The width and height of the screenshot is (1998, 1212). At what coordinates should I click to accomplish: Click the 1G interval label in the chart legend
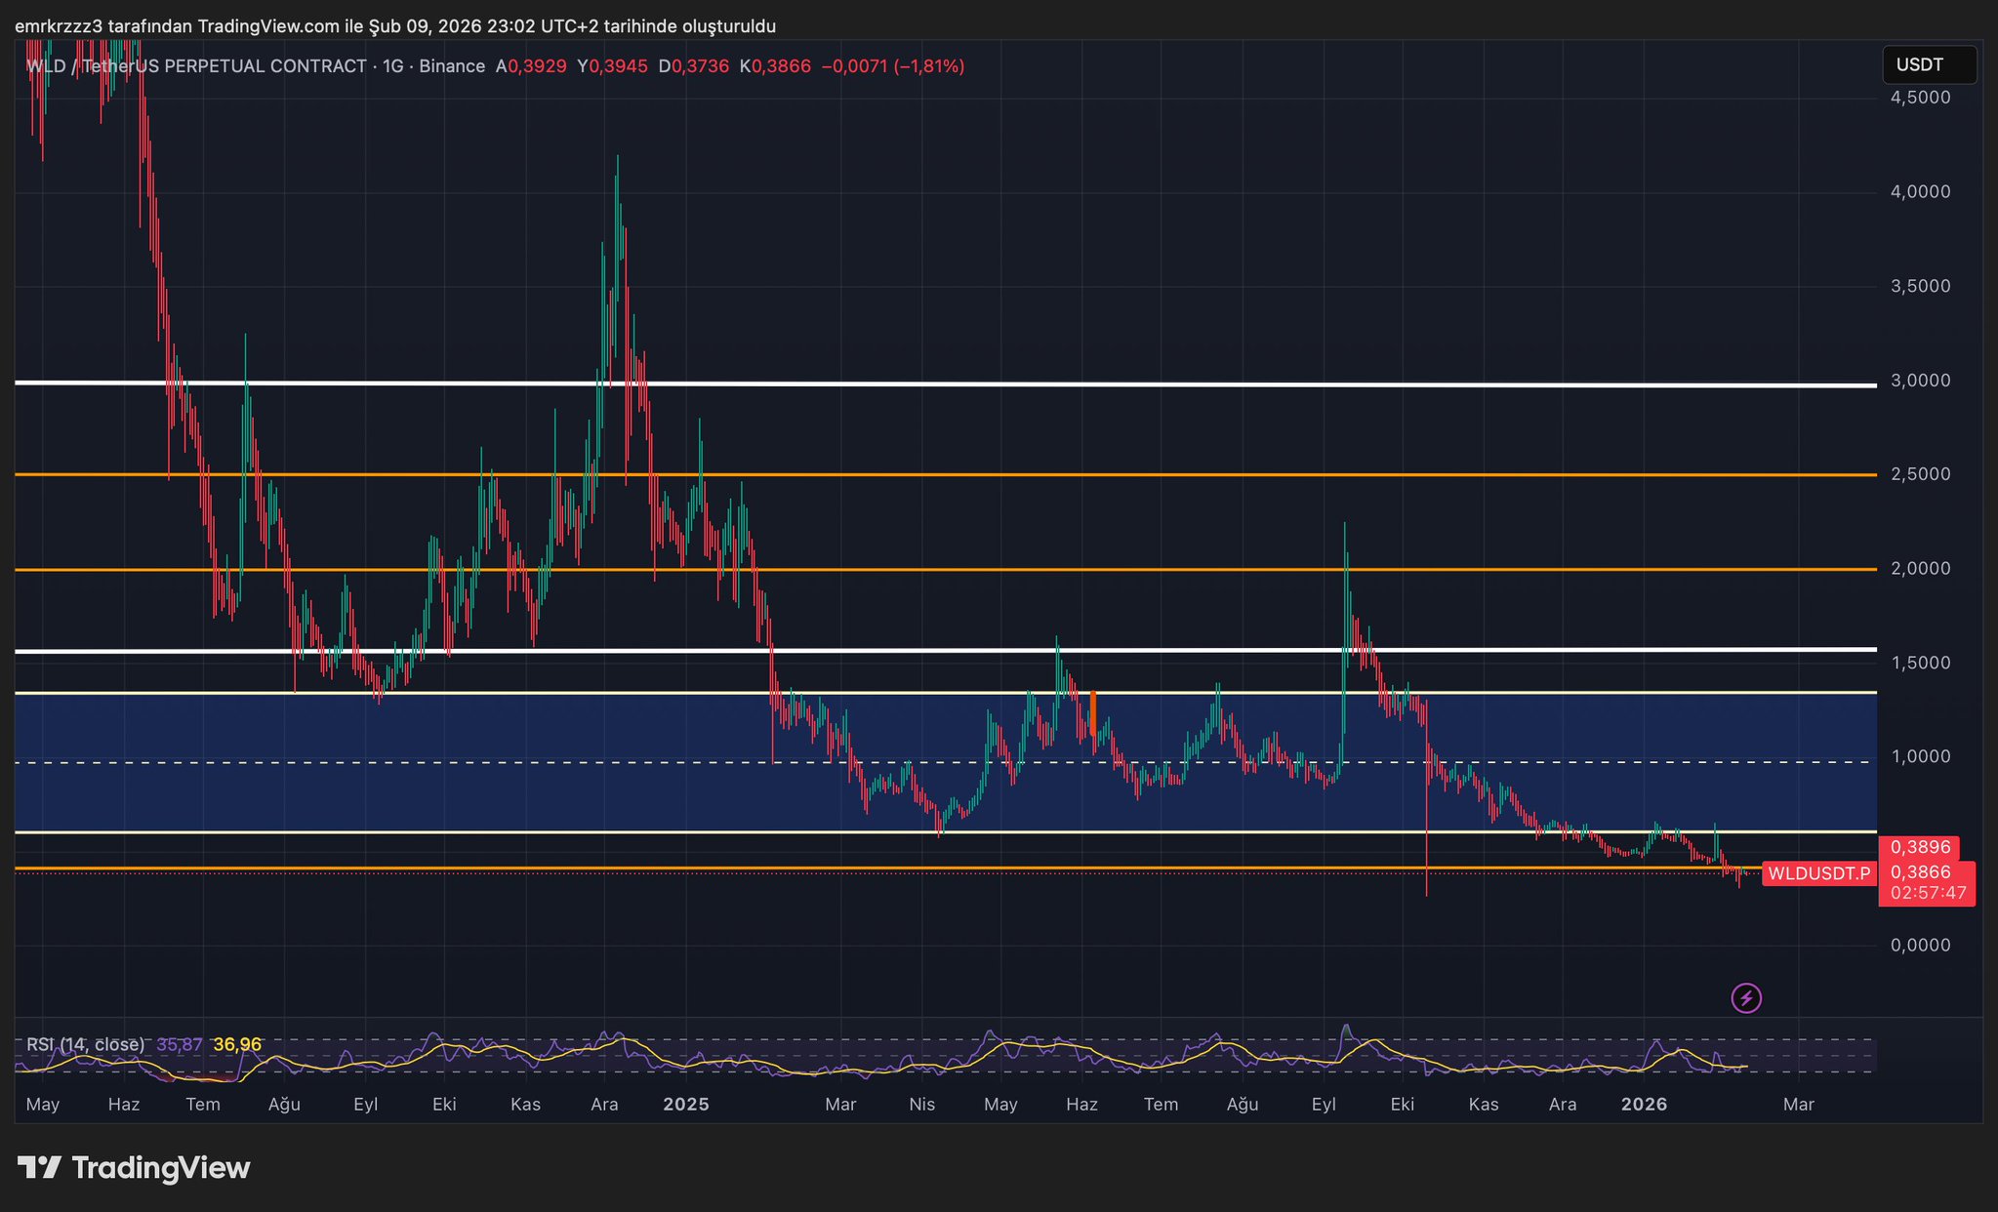392,66
